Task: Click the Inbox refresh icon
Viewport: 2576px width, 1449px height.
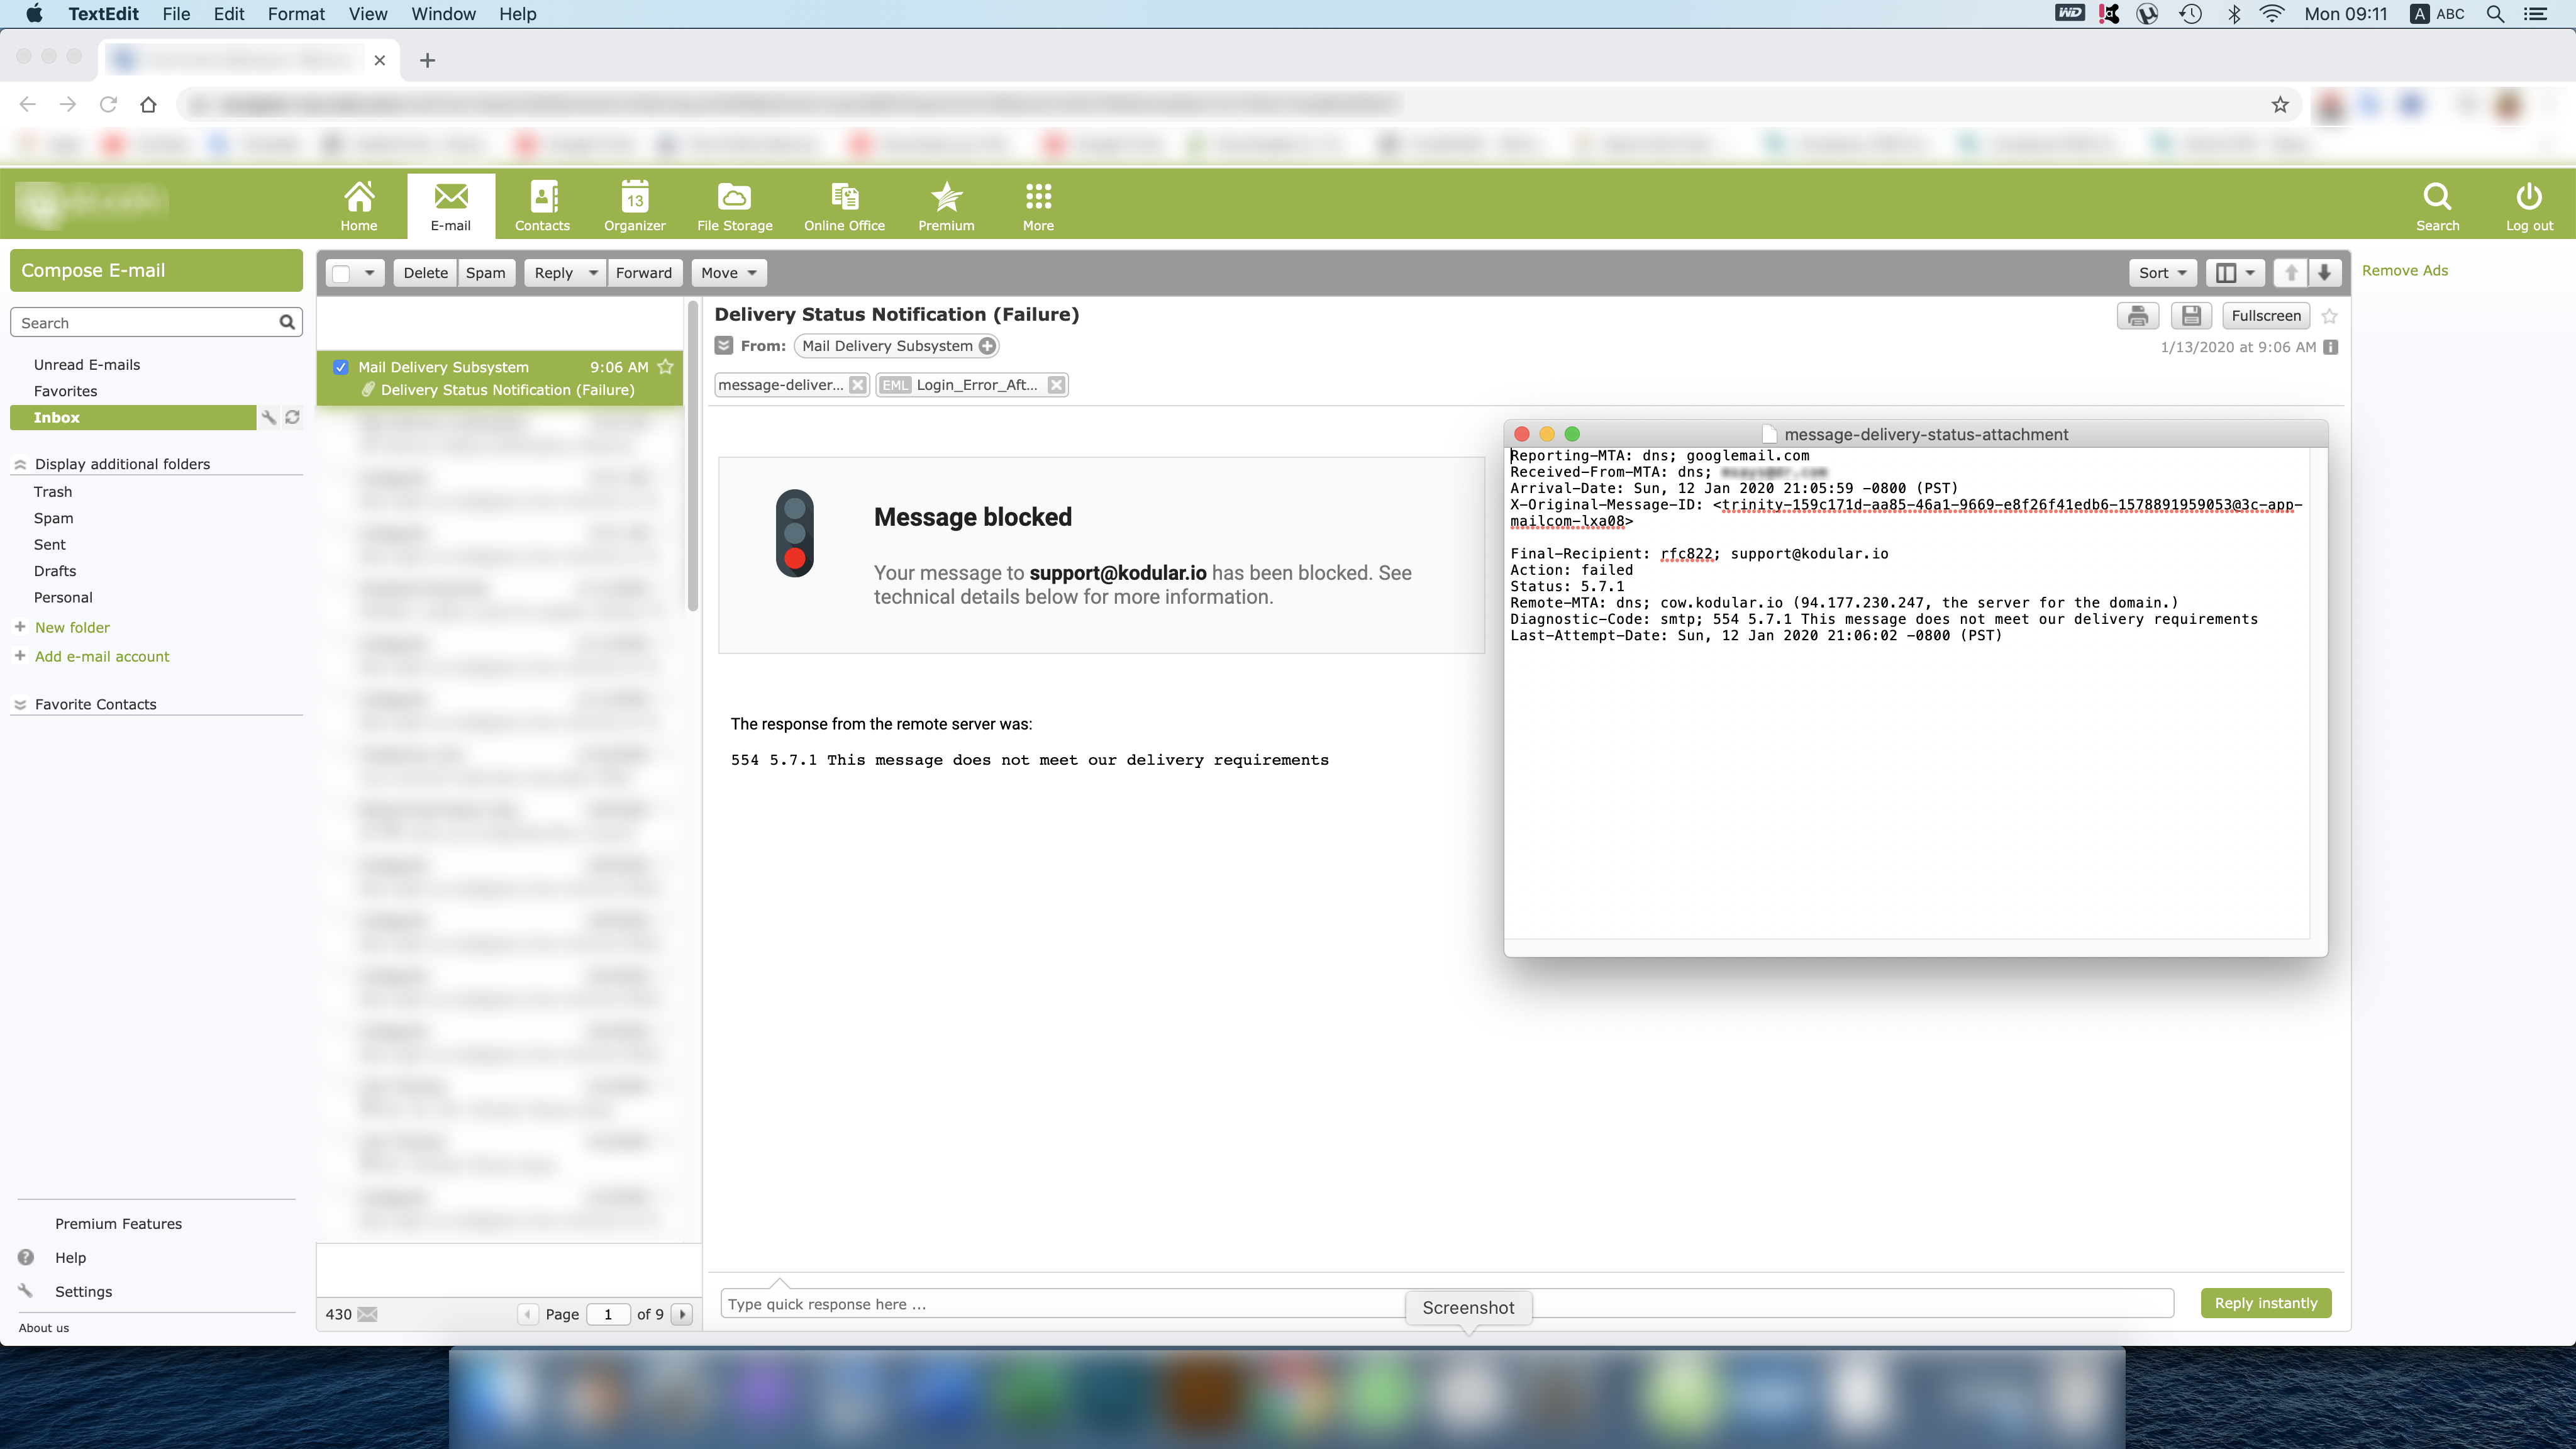Action: 292,418
